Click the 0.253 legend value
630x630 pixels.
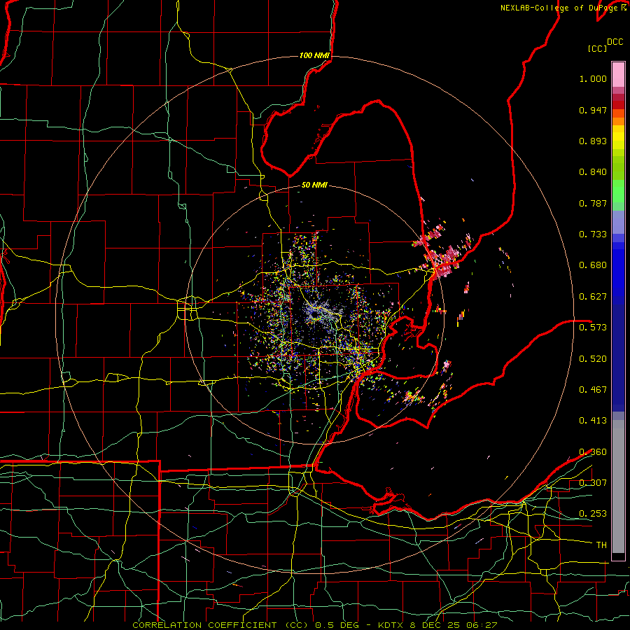pos(593,514)
